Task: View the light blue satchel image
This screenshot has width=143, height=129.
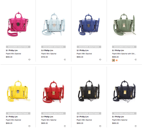Action: tap(53, 24)
